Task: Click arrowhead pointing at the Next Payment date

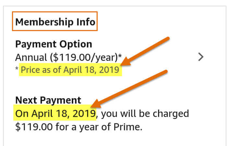Action: click(x=96, y=104)
